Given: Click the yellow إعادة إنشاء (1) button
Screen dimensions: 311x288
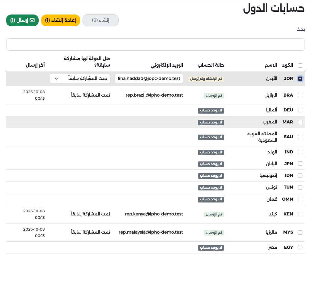Looking at the screenshot, I should click(x=61, y=20).
